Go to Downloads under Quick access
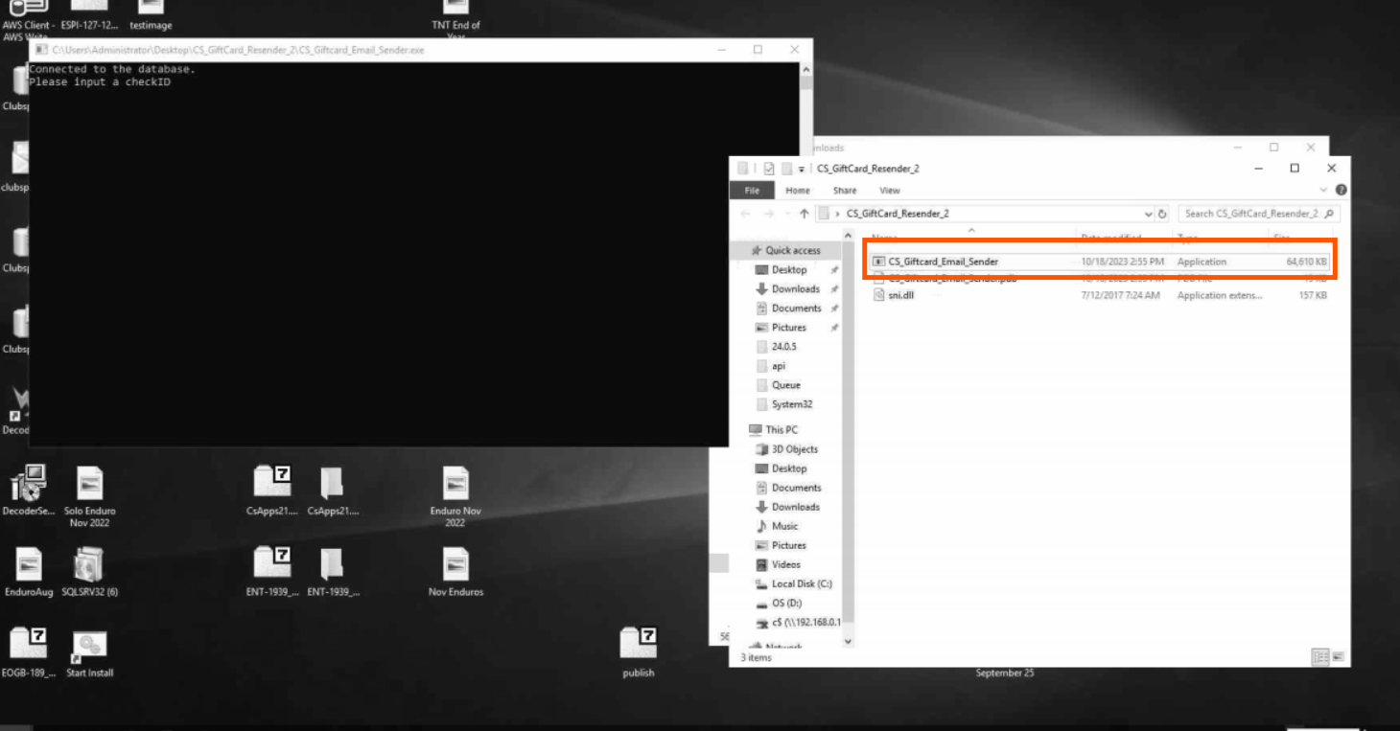1400x731 pixels. click(795, 289)
